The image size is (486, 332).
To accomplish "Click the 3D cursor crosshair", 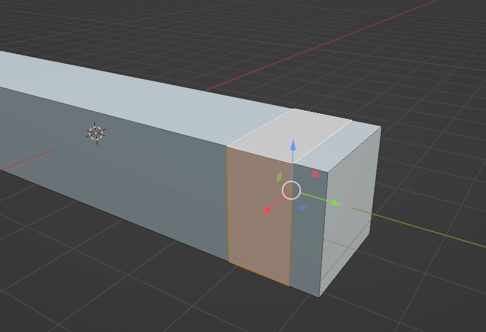I will (x=96, y=133).
